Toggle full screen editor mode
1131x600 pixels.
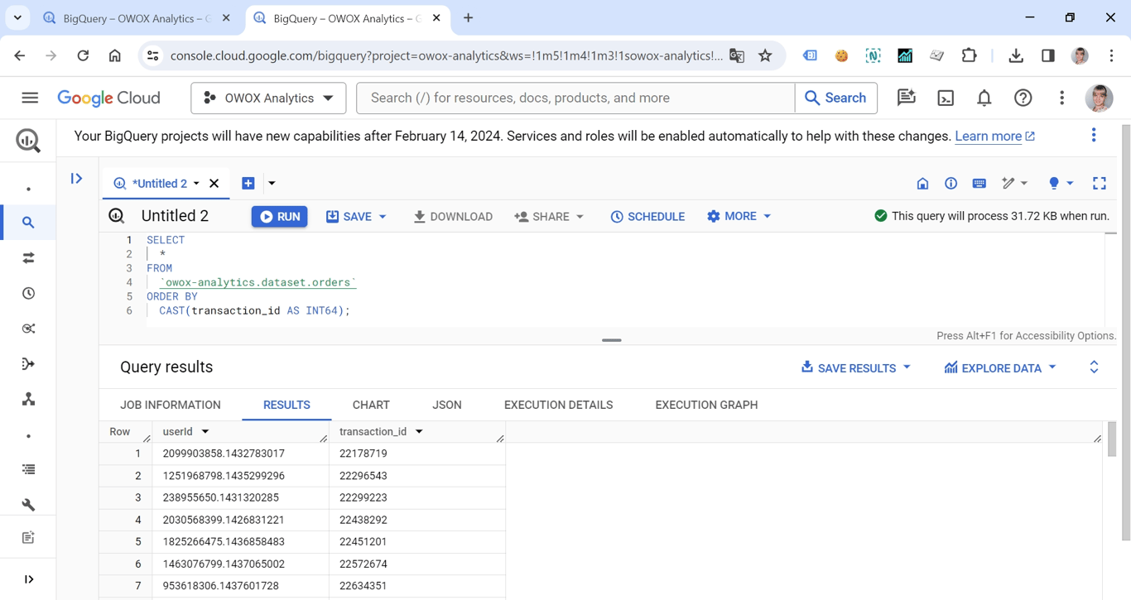[x=1099, y=184]
